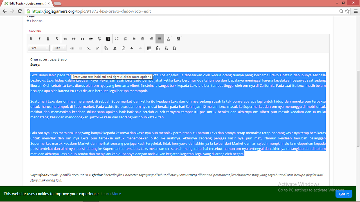Reload the current page
Viewport: 360px width, 202px height.
pos(20,11)
